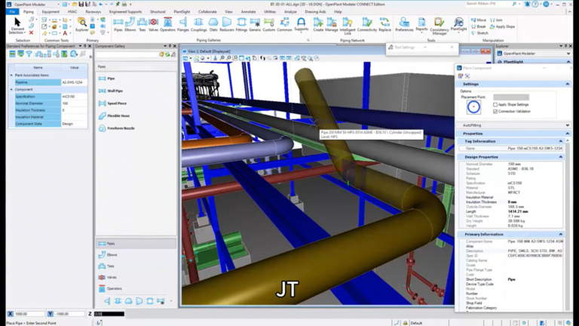This screenshot has height=326, width=579.
Task: Open the Consistency Manager
Action: tap(440, 26)
